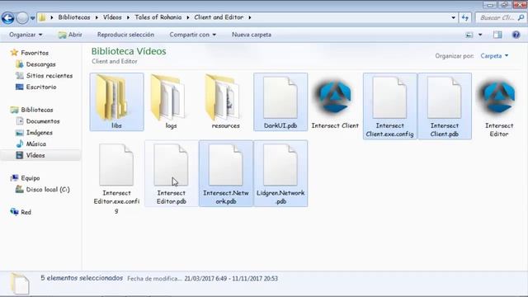
Task: Select the DarkUI.pdb file icon
Action: 280,97
